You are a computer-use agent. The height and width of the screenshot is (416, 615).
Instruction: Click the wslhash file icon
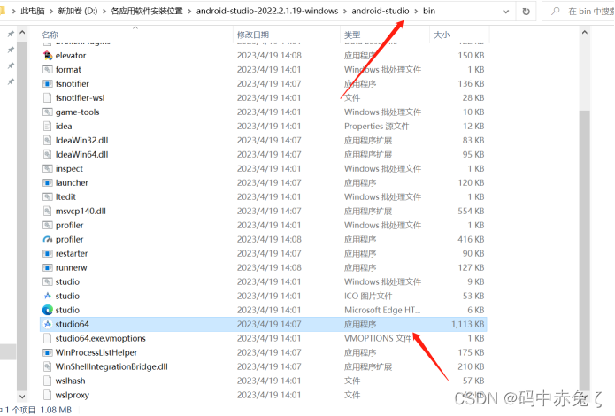pyautogui.click(x=48, y=381)
